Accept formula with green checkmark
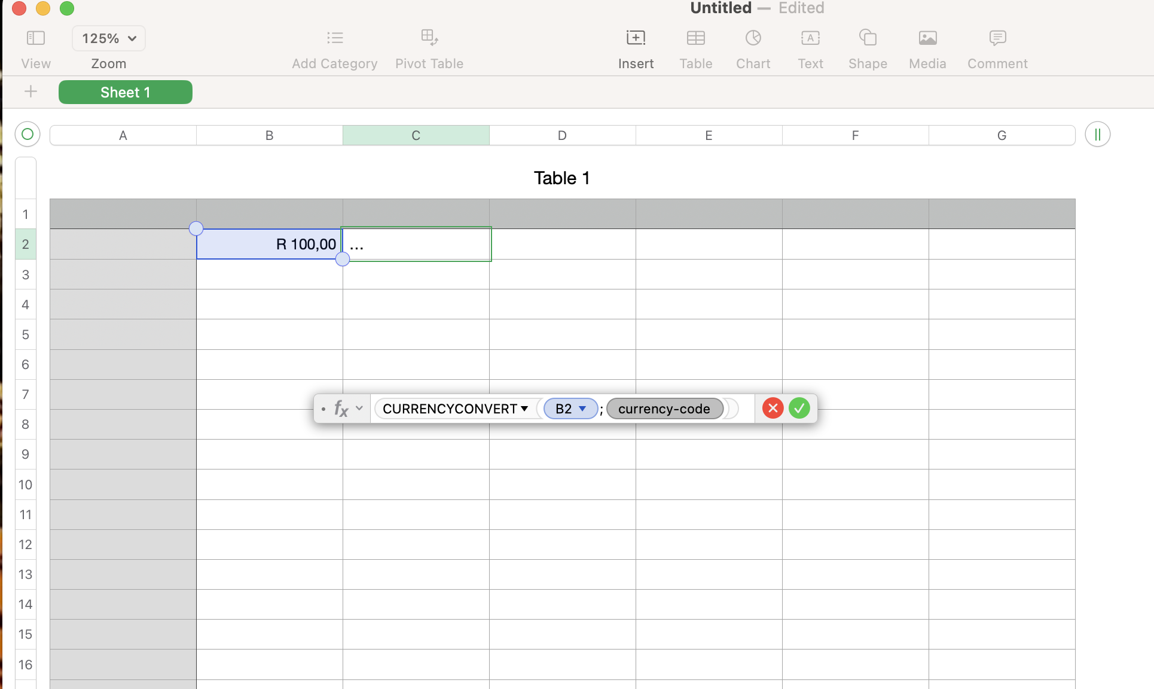The width and height of the screenshot is (1154, 689). click(799, 408)
